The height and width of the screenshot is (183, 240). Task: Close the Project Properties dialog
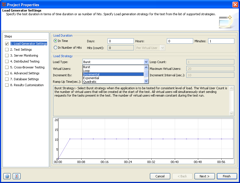(x=235, y=5)
